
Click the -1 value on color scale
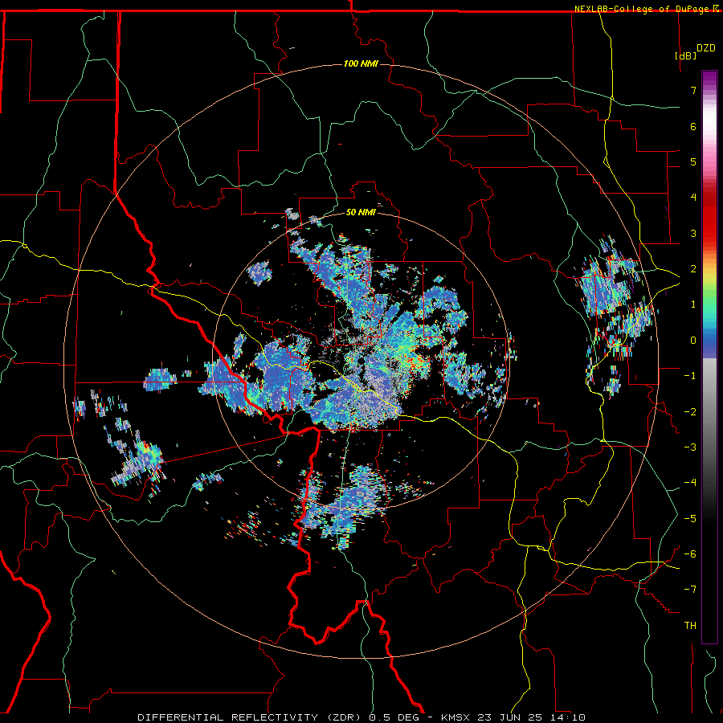coord(690,376)
